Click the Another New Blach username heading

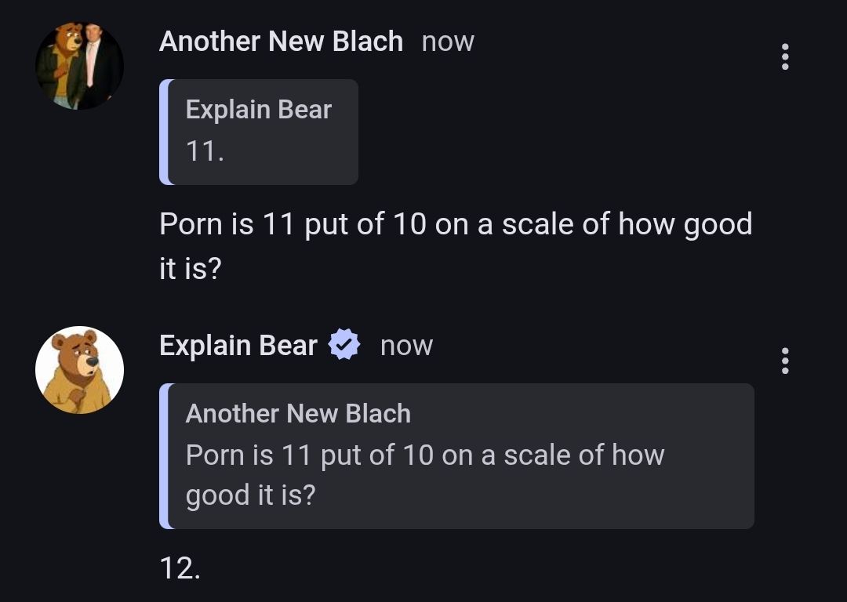(281, 41)
